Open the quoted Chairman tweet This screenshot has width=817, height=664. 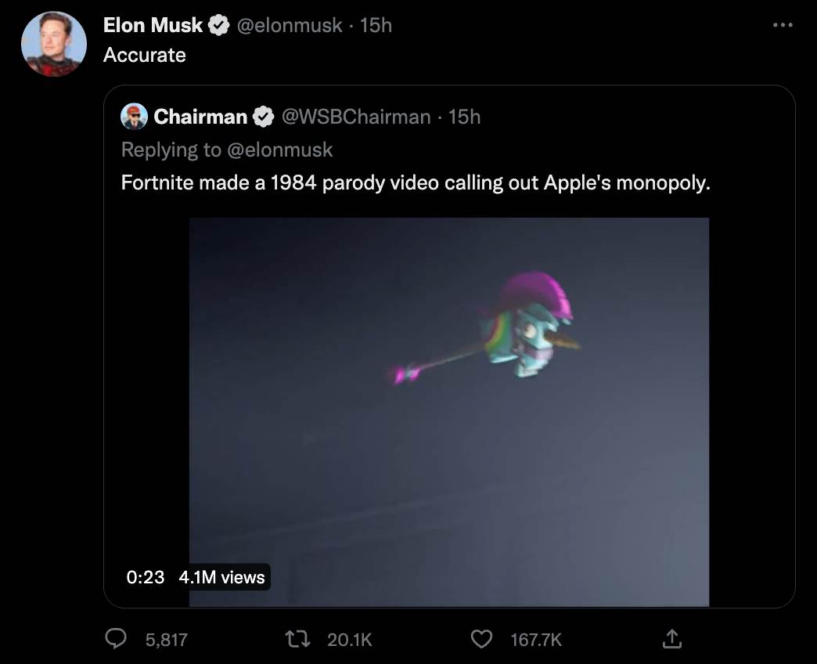[x=448, y=182]
